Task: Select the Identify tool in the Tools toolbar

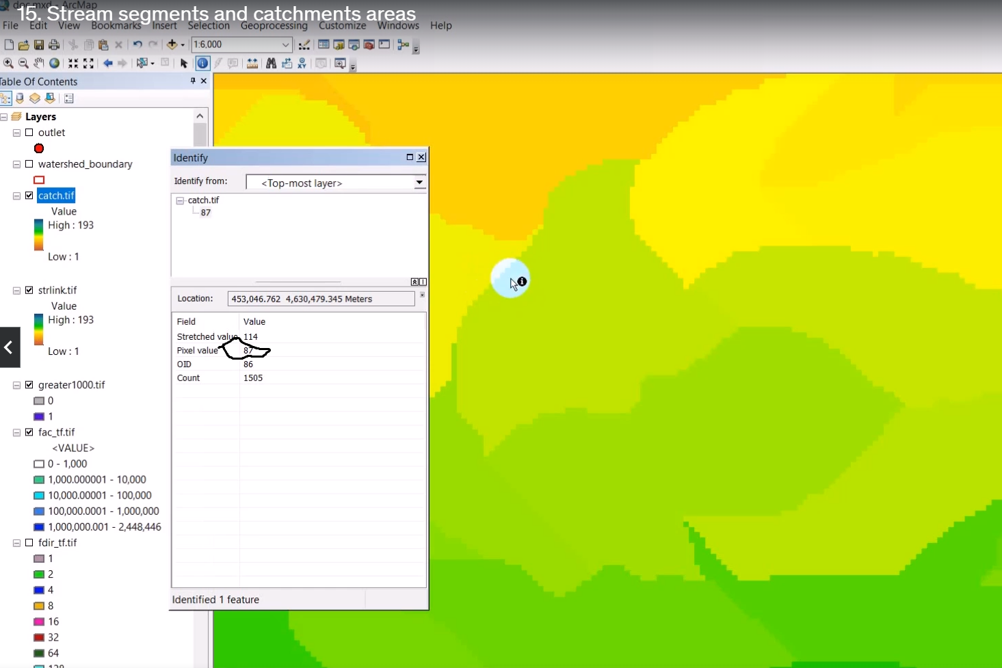Action: (202, 63)
